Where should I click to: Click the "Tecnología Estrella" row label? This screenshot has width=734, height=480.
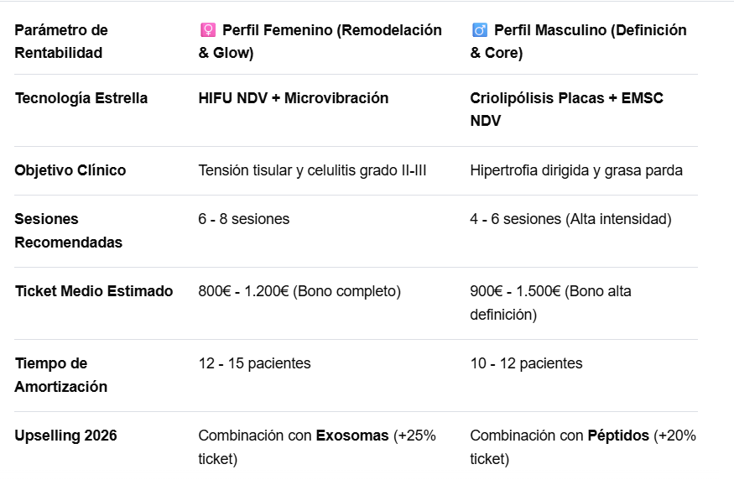[x=81, y=98]
